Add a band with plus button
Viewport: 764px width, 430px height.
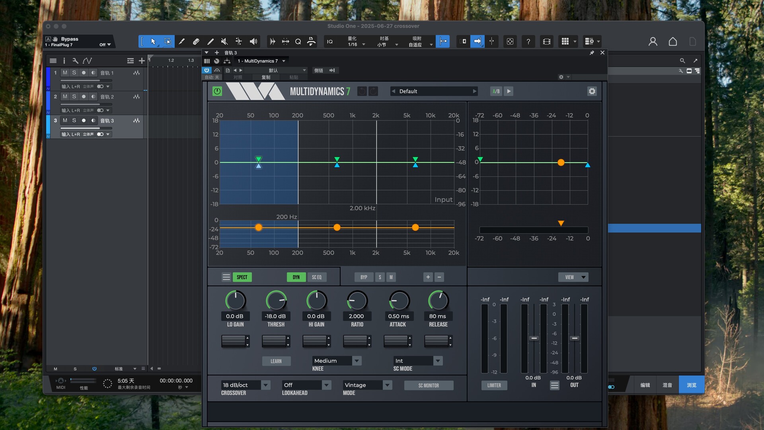point(428,277)
